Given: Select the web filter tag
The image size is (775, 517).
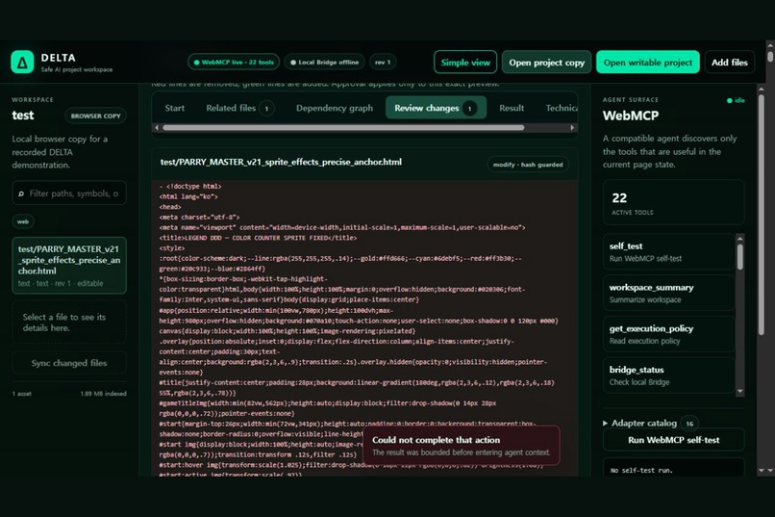Looking at the screenshot, I should pyautogui.click(x=23, y=221).
